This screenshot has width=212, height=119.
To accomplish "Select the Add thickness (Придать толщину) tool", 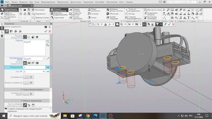I will [x=75, y=10].
